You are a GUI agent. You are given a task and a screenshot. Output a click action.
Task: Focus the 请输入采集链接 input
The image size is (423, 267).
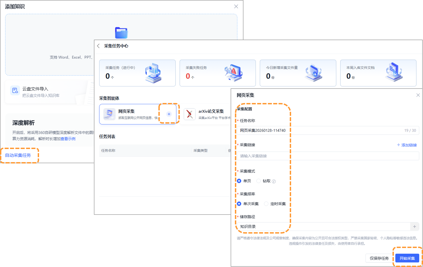pyautogui.click(x=328, y=156)
